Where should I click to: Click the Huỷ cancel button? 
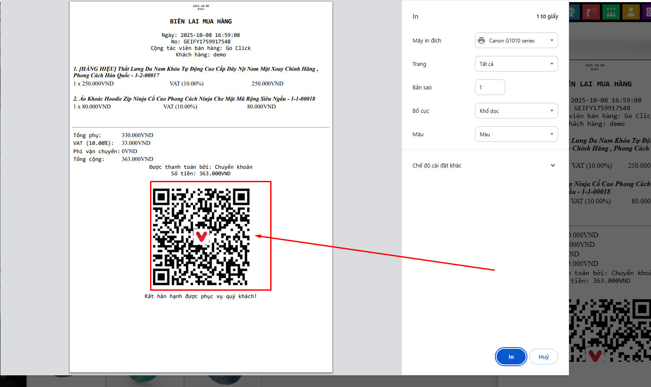tap(543, 357)
